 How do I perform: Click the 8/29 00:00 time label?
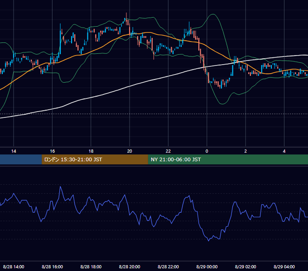(x=207, y=266)
